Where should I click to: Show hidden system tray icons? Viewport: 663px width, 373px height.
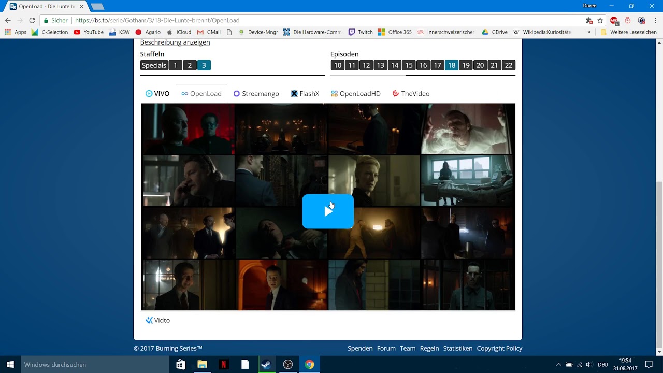click(558, 365)
